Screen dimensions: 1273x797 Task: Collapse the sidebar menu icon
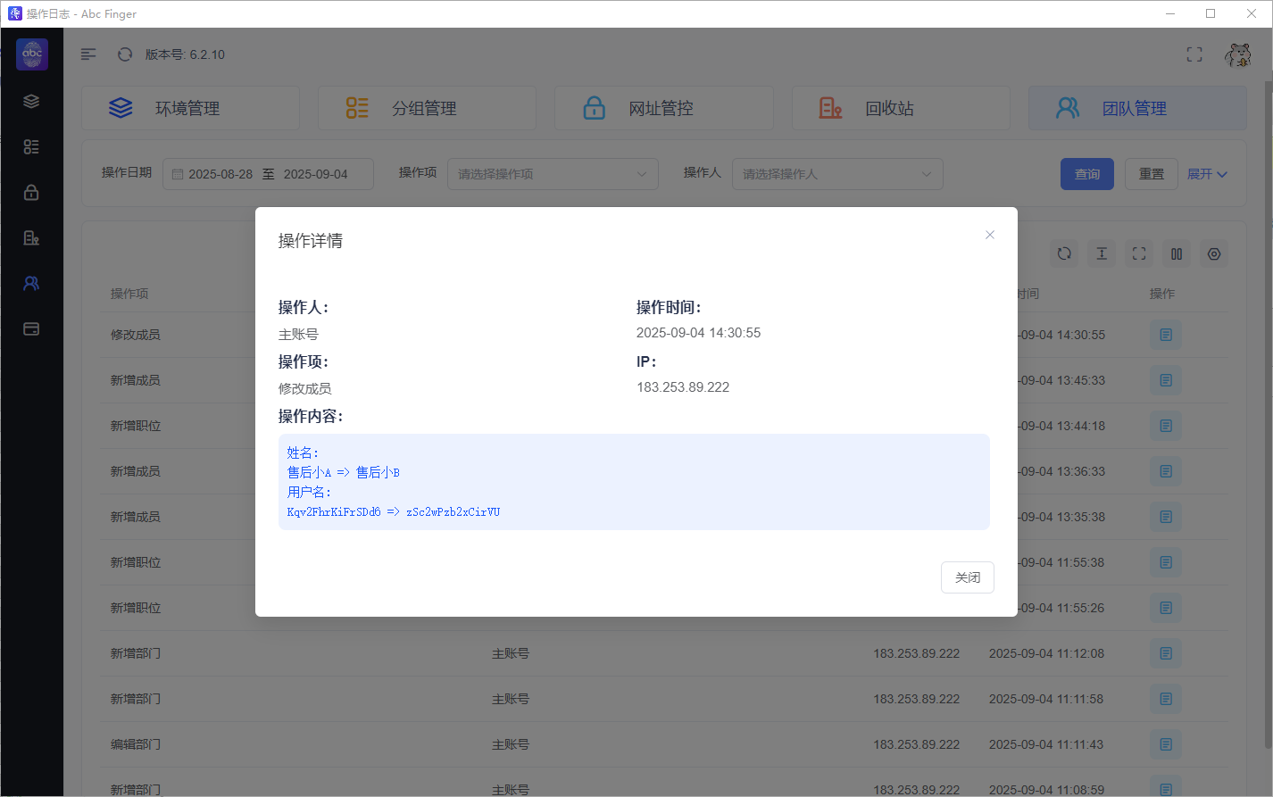[88, 54]
